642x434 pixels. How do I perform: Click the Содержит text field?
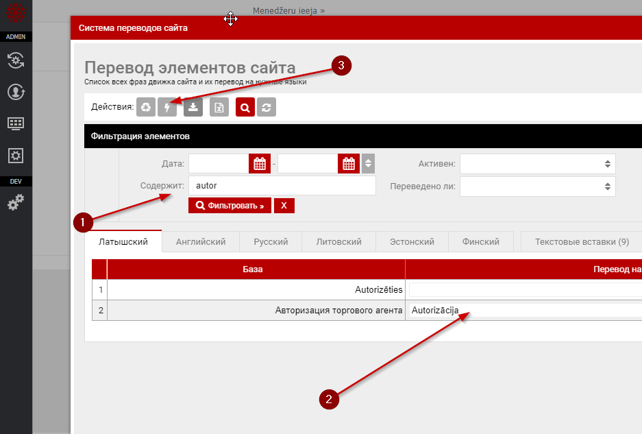tap(282, 186)
